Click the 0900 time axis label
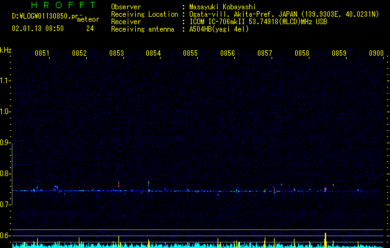 point(376,53)
